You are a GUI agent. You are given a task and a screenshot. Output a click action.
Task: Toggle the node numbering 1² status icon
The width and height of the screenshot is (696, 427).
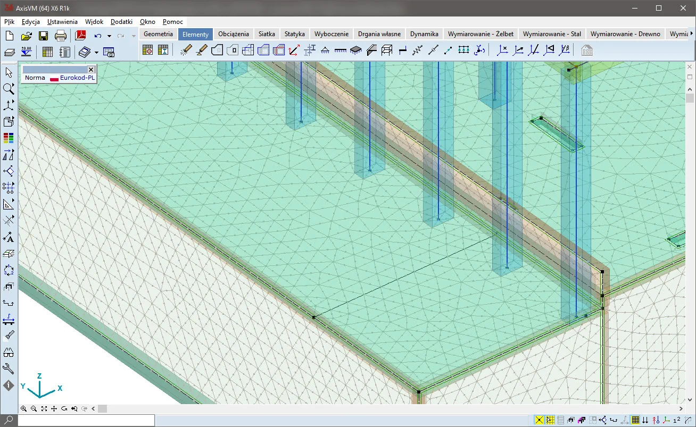[676, 421]
